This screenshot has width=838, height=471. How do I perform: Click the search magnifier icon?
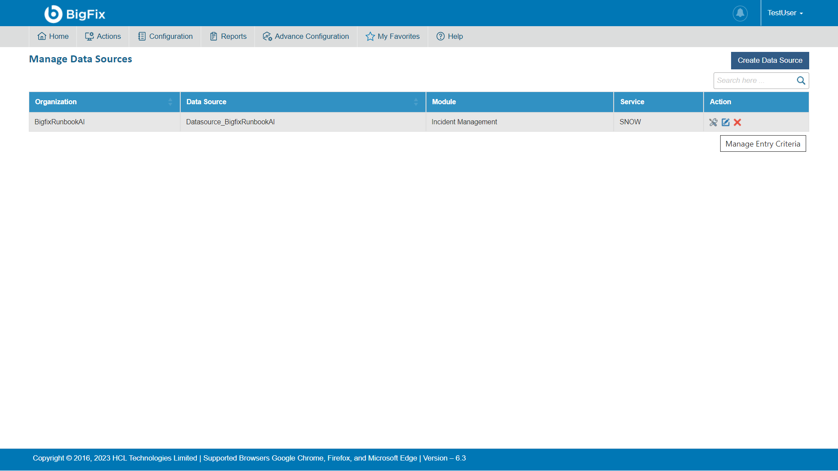801,81
